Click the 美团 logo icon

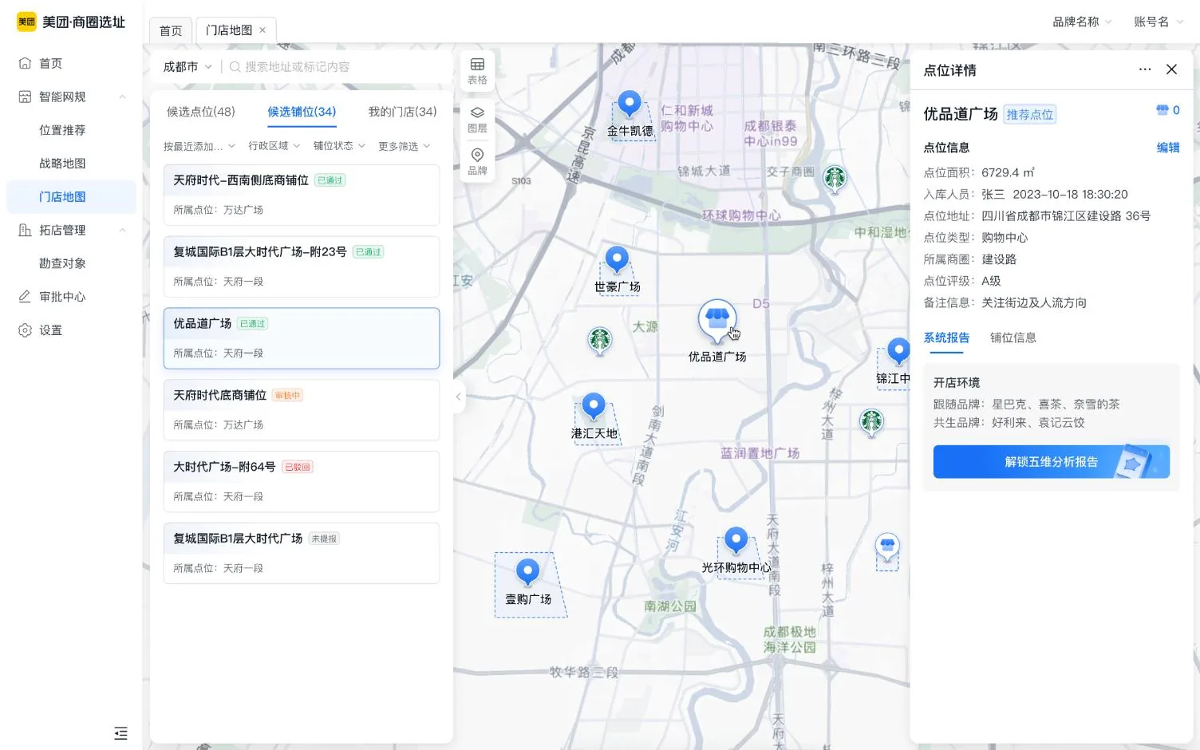(x=26, y=22)
